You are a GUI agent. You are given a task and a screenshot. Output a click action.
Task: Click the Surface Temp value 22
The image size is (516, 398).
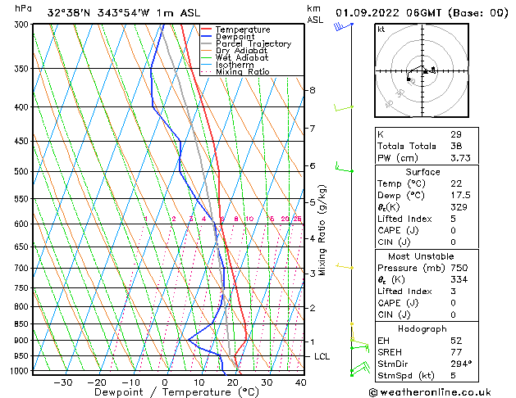pyautogui.click(x=456, y=183)
